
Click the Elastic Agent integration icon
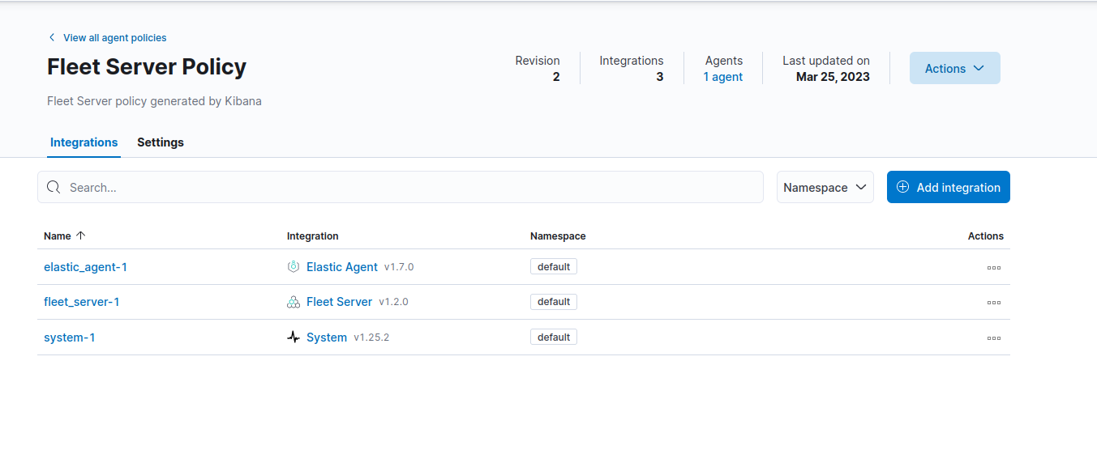[x=294, y=267]
